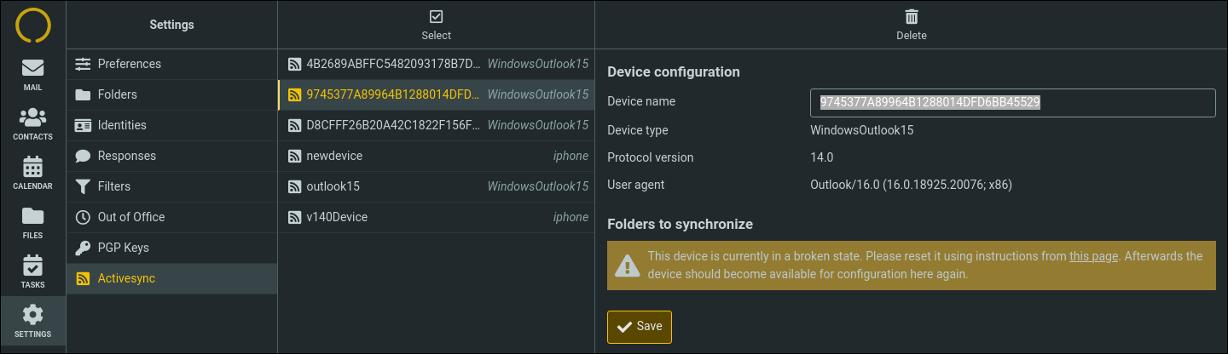Go to the Calendar app
This screenshot has height=354, width=1228.
(32, 174)
